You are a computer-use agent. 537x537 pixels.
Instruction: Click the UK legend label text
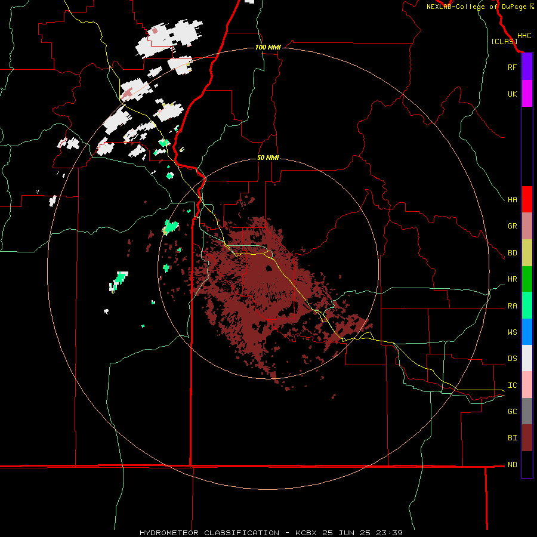(512, 94)
